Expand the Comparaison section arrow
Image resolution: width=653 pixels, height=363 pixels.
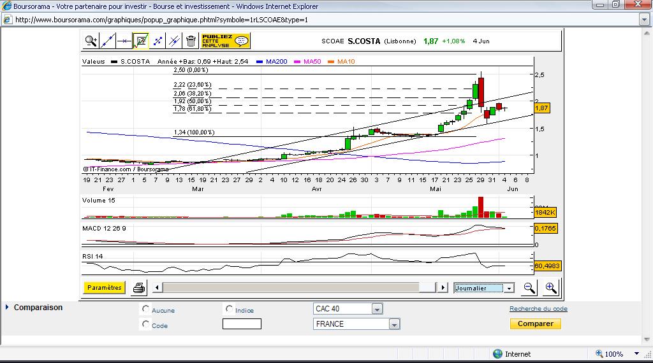click(7, 308)
